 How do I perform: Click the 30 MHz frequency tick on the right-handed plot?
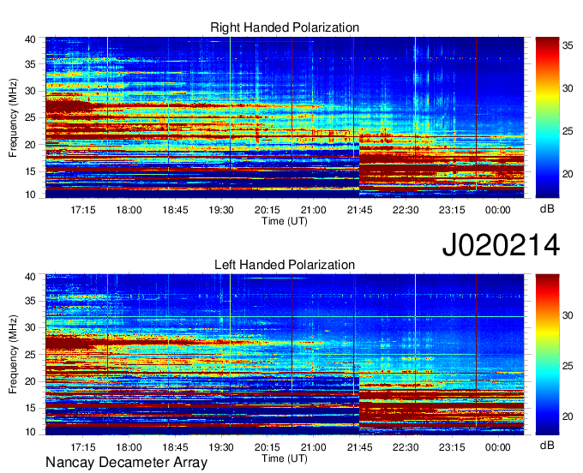tap(31, 91)
